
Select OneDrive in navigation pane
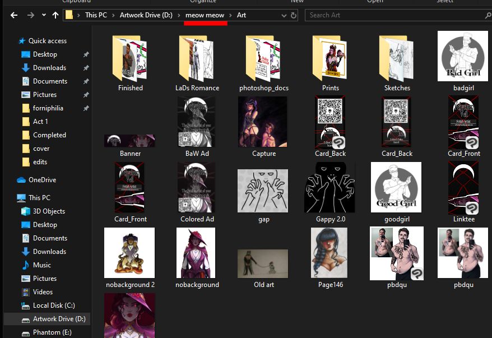42,180
